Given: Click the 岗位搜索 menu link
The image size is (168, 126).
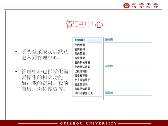Looking at the screenshot, I should [x=80, y=58].
